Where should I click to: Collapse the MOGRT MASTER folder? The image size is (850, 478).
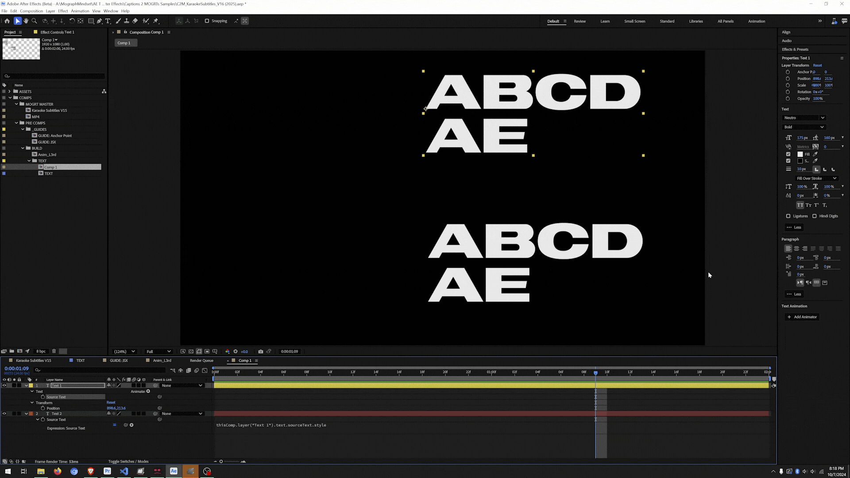[x=16, y=104]
